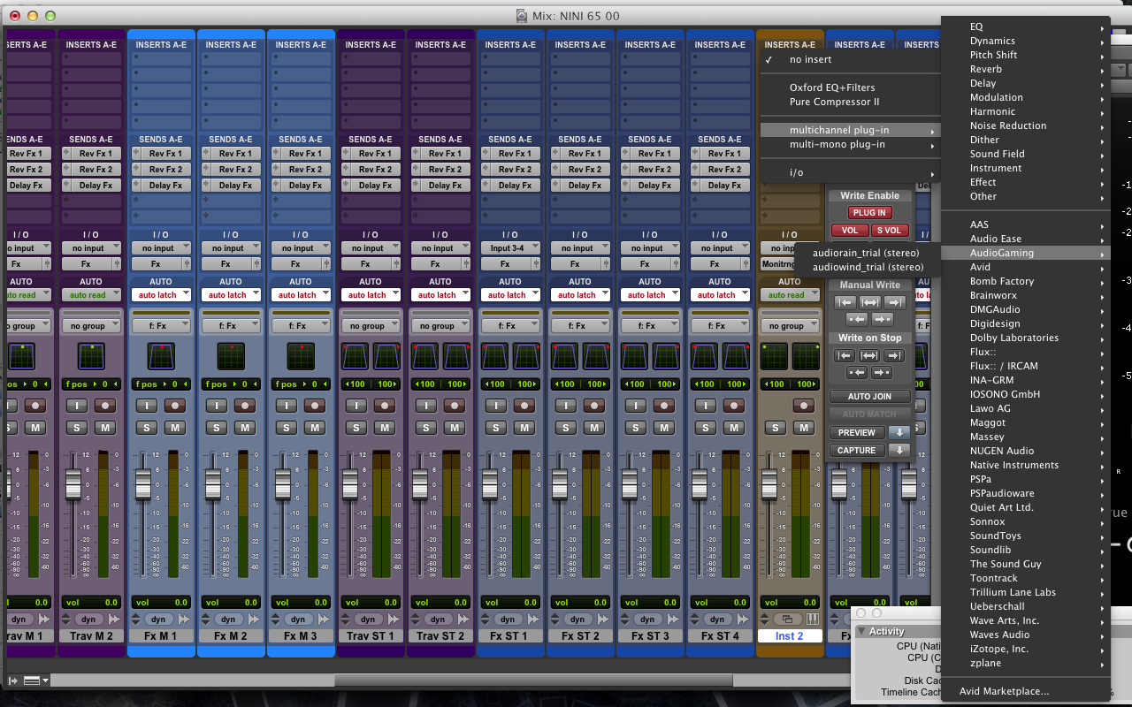Click Manual Write to start icon
This screenshot has height=707, width=1132.
click(845, 302)
